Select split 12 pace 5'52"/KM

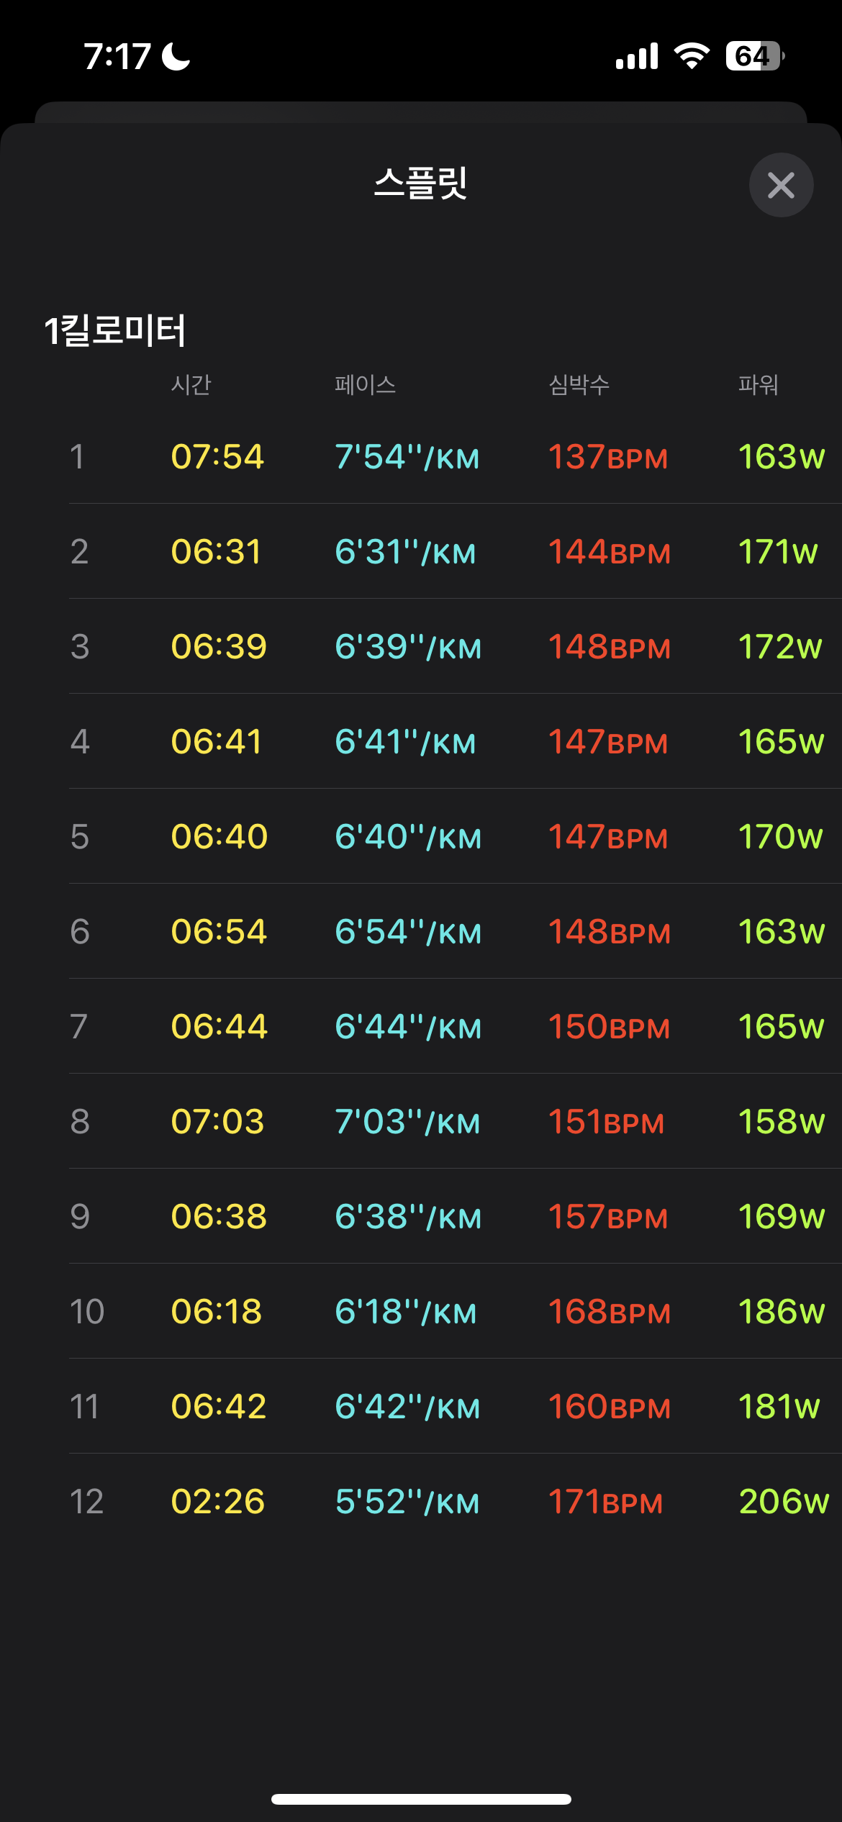click(x=407, y=1502)
